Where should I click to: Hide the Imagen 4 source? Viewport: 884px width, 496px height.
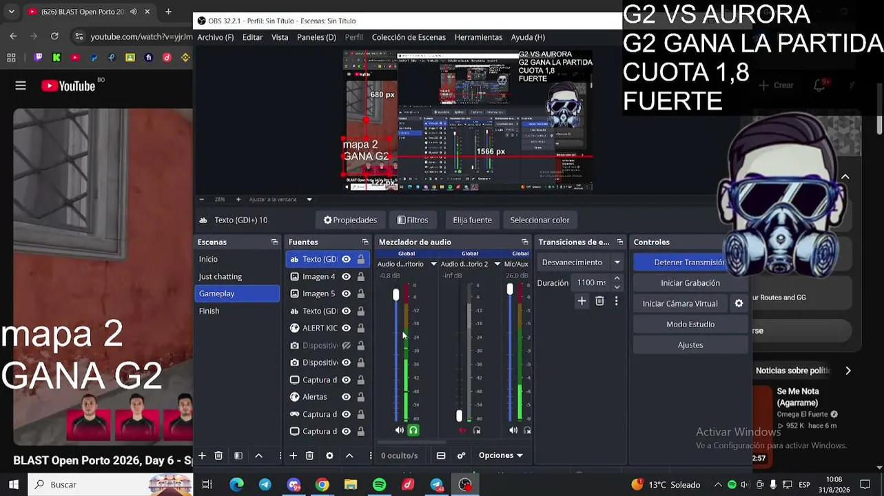tap(346, 276)
